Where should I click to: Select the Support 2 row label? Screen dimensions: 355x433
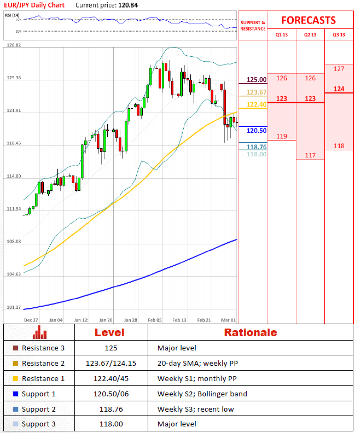[x=39, y=409]
